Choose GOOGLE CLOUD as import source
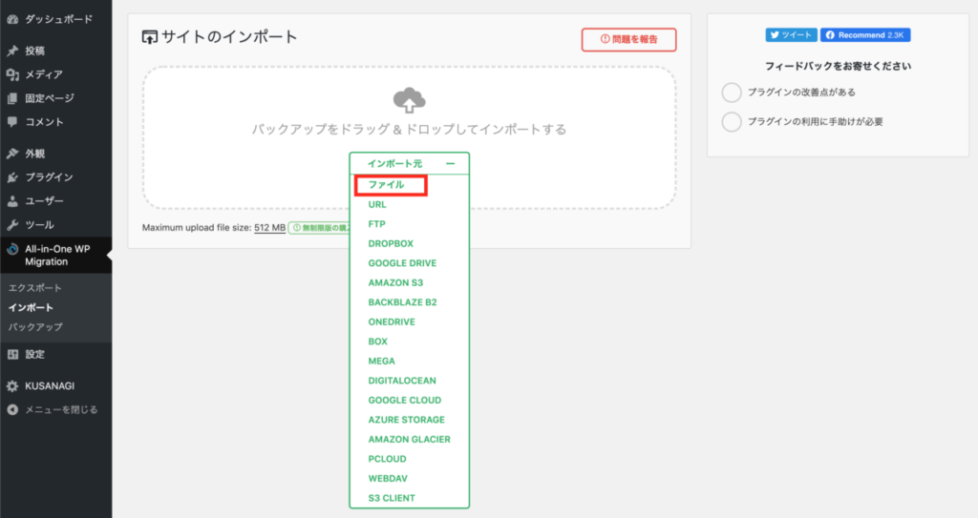 click(404, 401)
